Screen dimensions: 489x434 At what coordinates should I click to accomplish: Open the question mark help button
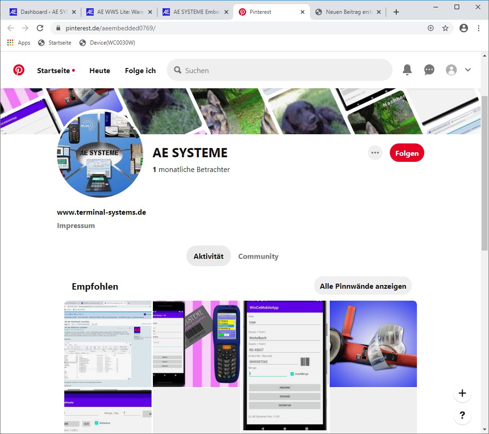(x=462, y=415)
